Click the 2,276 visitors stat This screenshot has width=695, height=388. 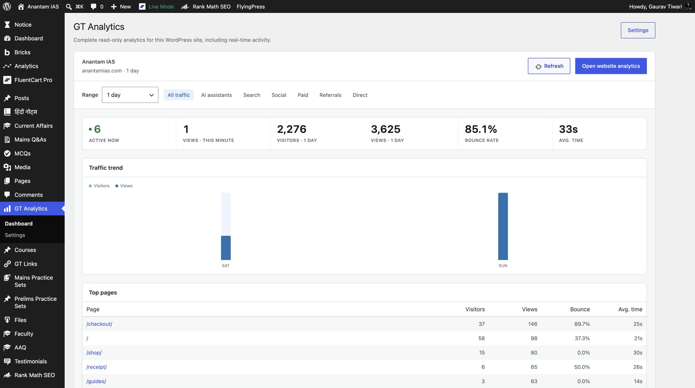click(292, 129)
